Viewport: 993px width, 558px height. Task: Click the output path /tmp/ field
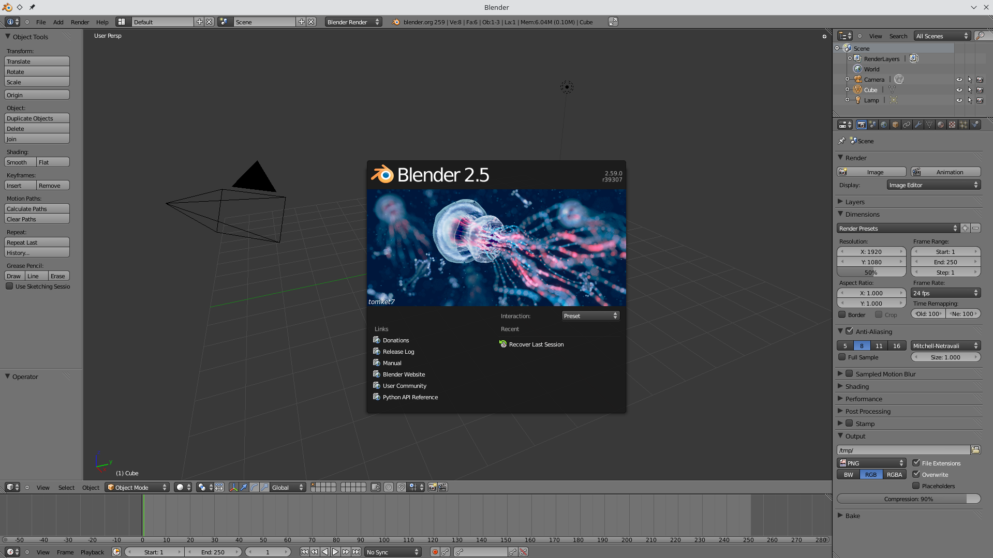point(902,450)
